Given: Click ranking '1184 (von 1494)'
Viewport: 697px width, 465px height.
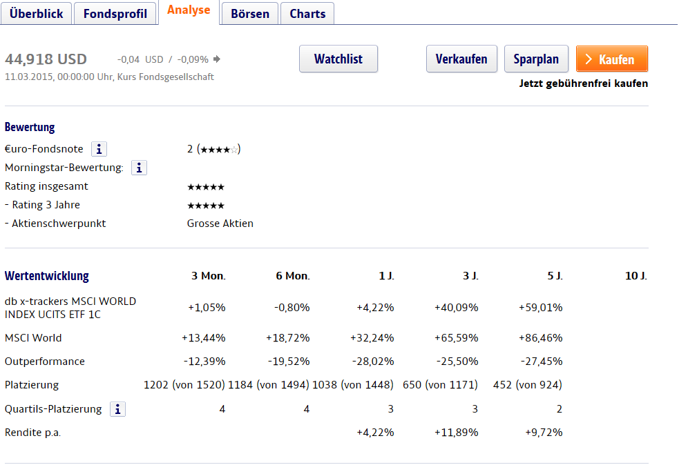Looking at the screenshot, I should coord(269,385).
